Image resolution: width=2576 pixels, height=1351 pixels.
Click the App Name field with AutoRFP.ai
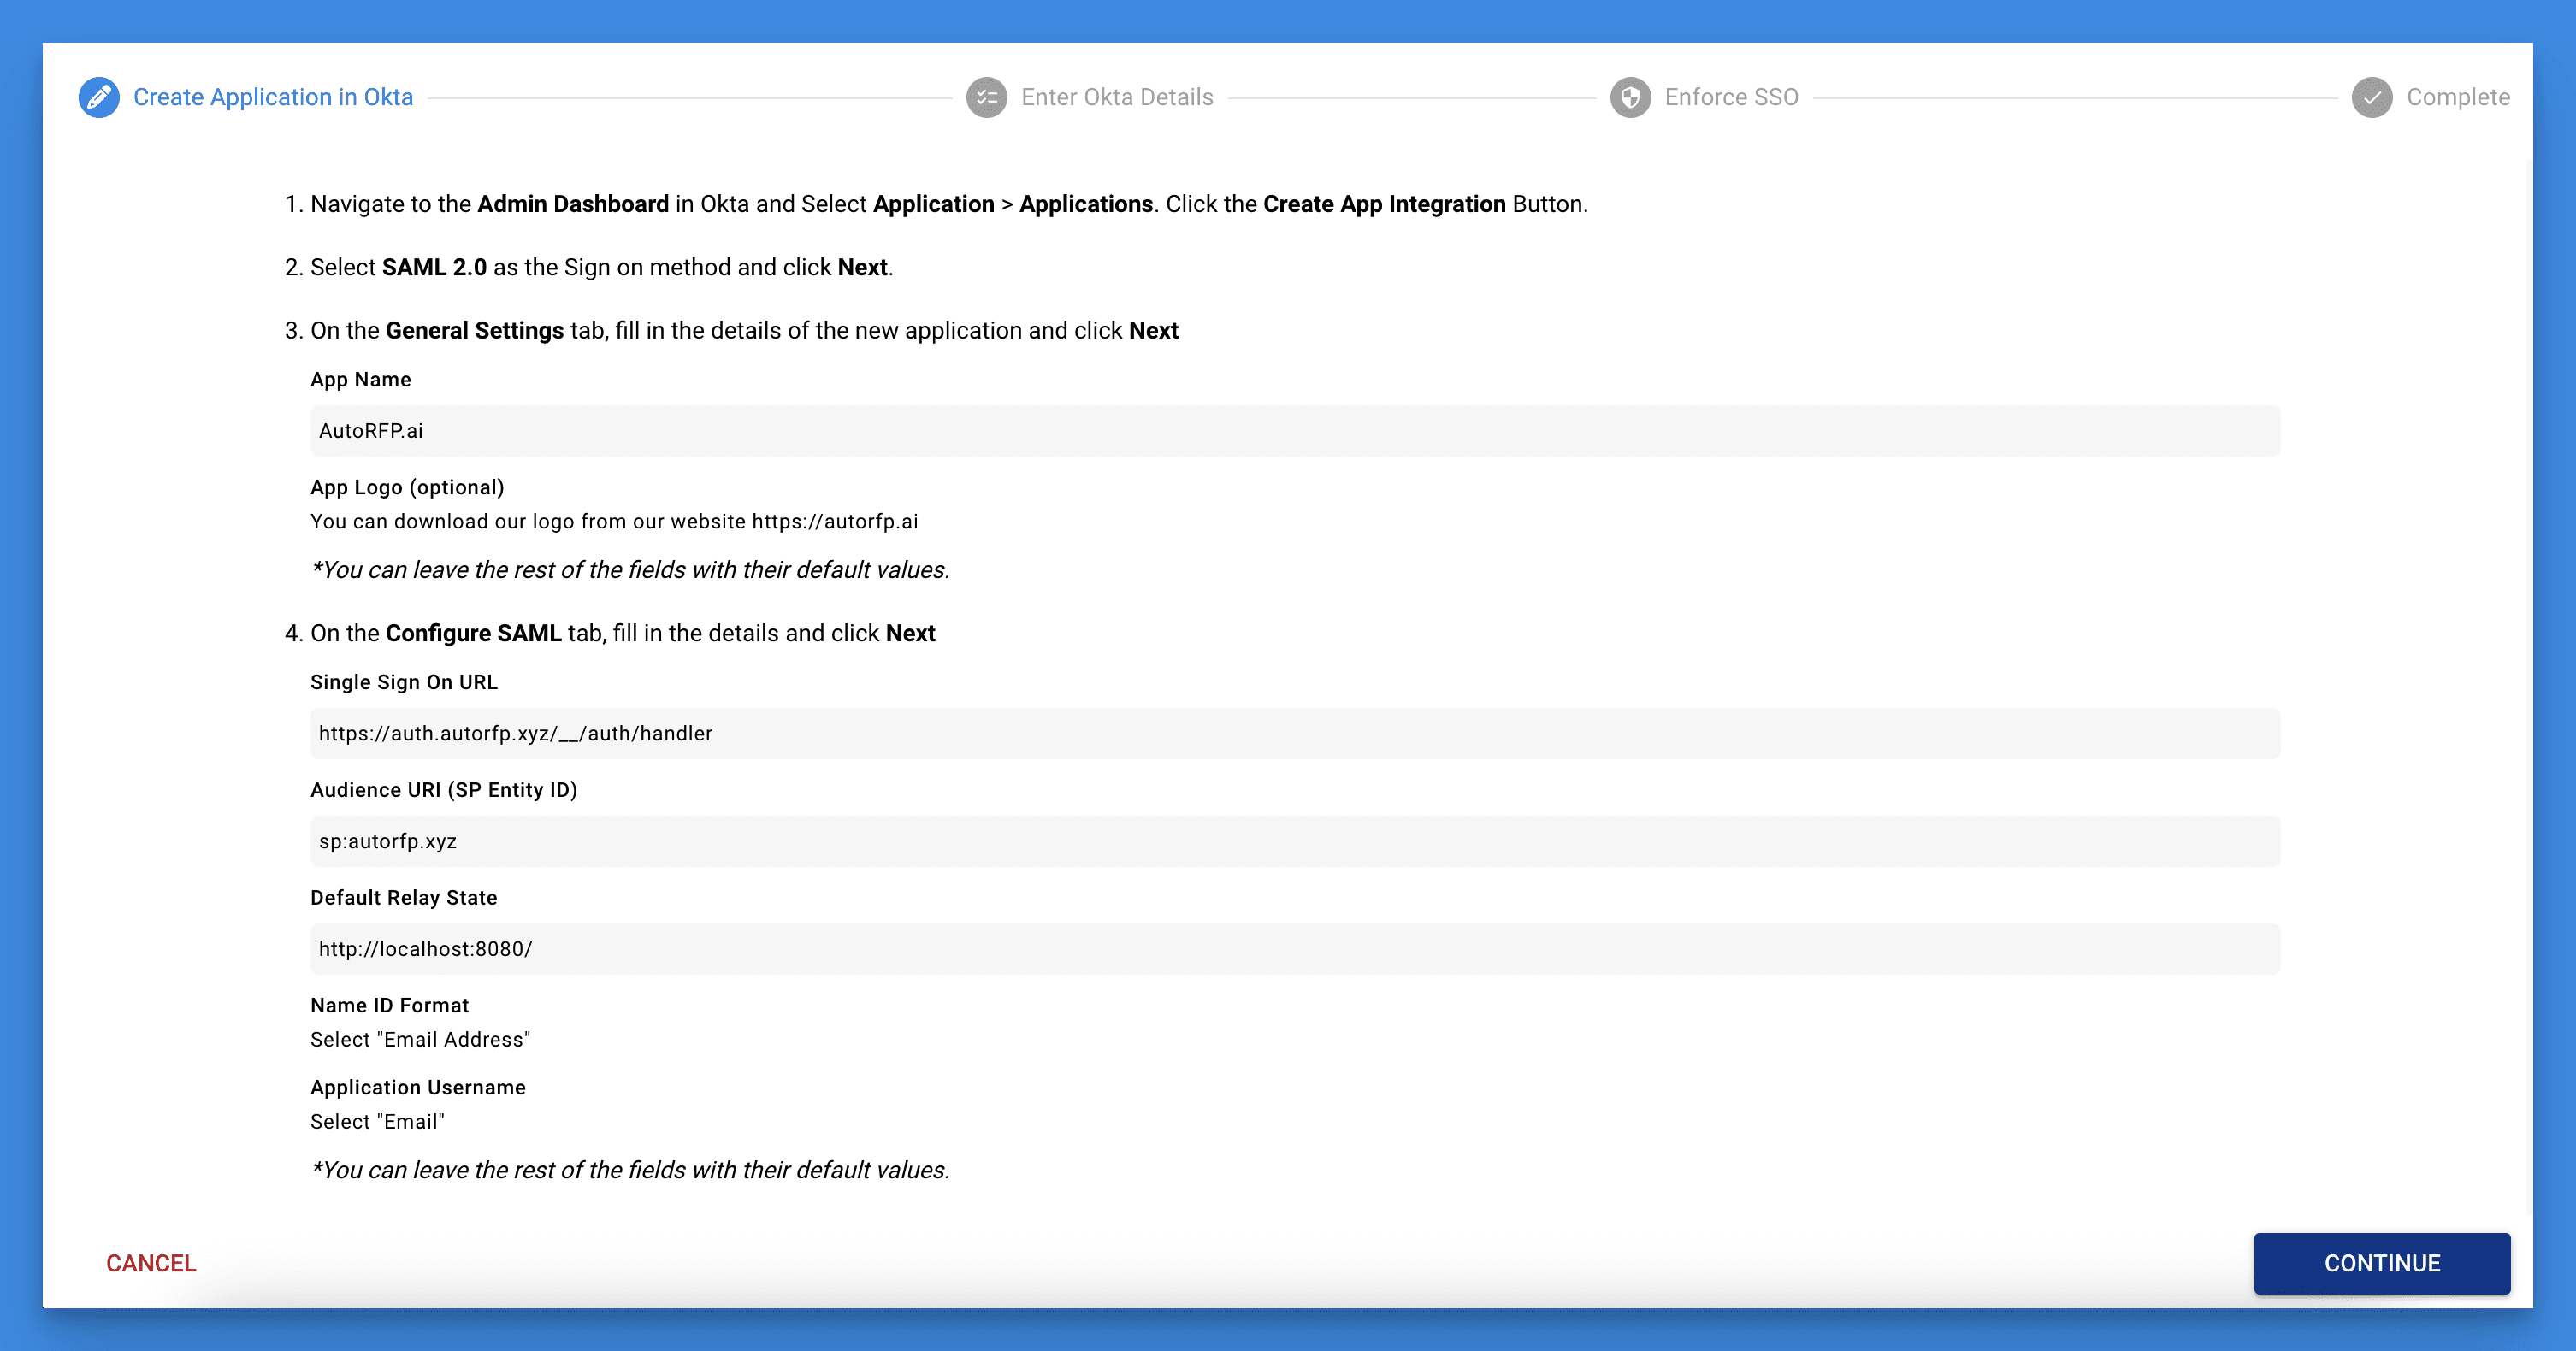click(1294, 431)
